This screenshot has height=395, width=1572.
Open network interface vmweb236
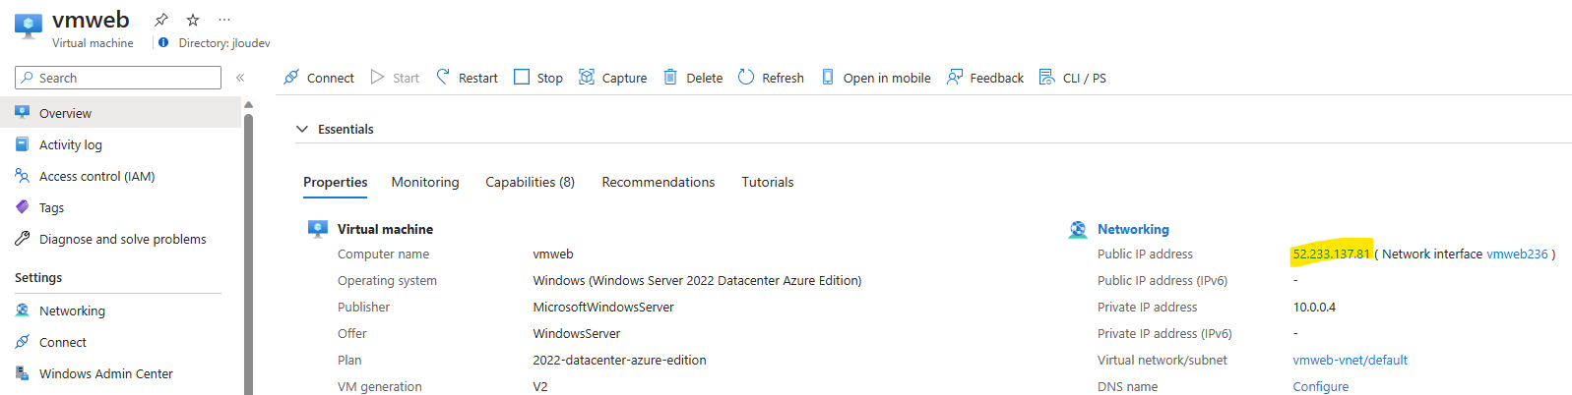click(1517, 254)
